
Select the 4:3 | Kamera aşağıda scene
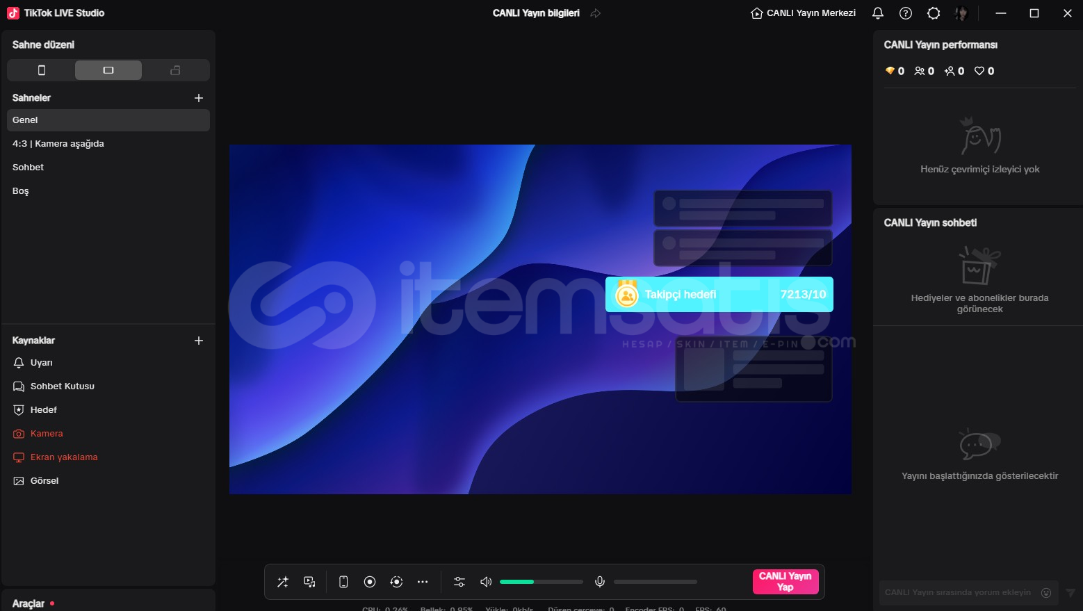click(x=108, y=144)
